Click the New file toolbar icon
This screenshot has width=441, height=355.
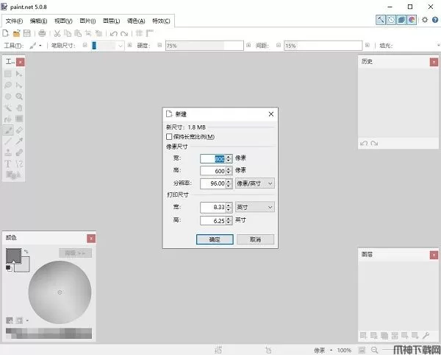click(6, 33)
